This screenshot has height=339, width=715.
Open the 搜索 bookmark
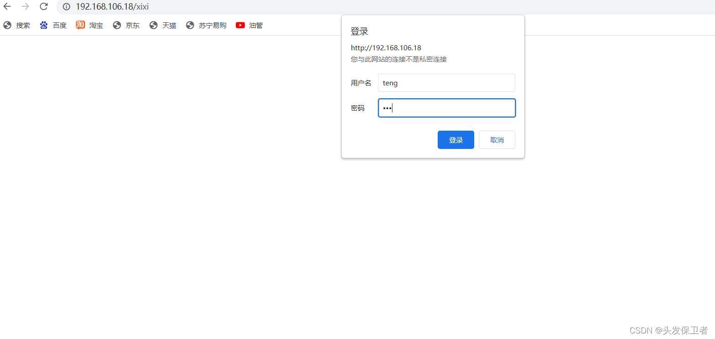[x=16, y=26]
